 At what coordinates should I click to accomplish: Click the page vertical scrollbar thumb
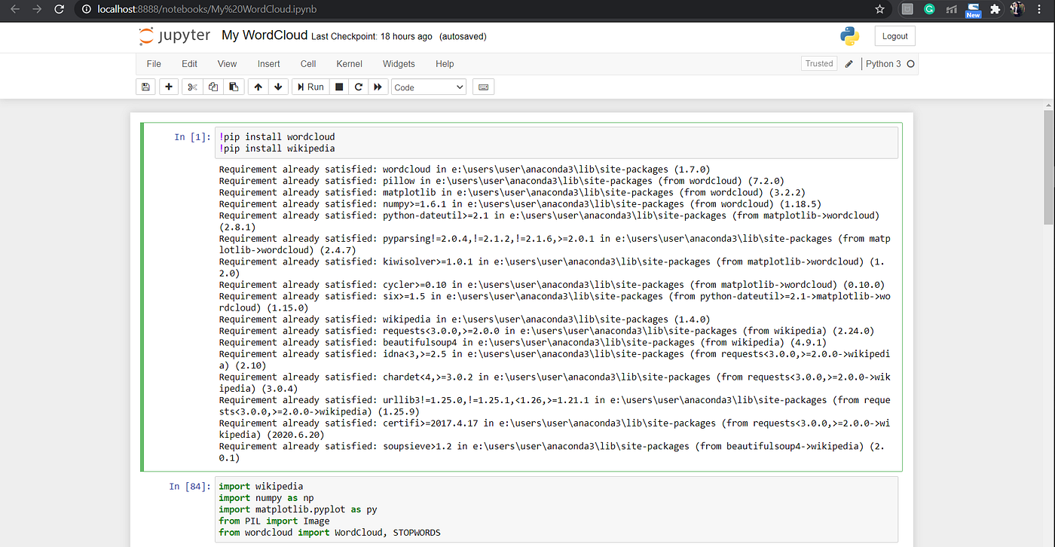(1048, 166)
